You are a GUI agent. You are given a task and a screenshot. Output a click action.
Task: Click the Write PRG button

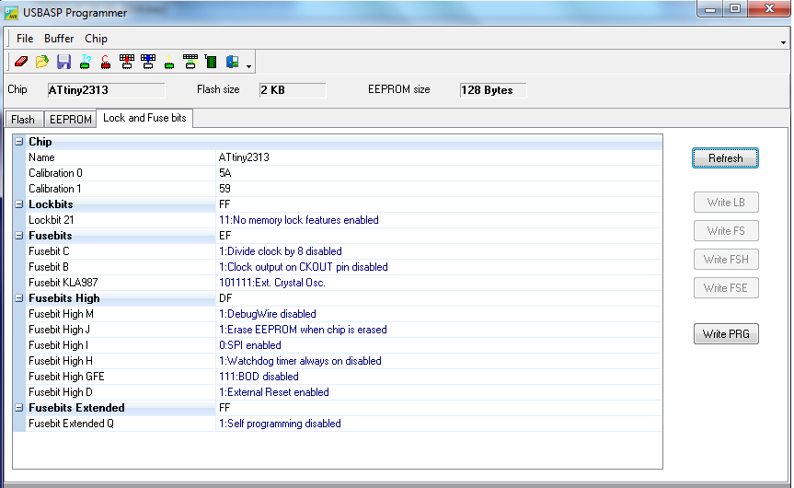point(726,334)
